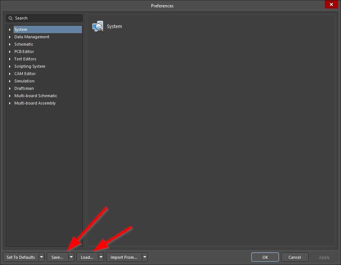Select Multi-board Assembly in the tree
The height and width of the screenshot is (265, 341).
click(35, 103)
